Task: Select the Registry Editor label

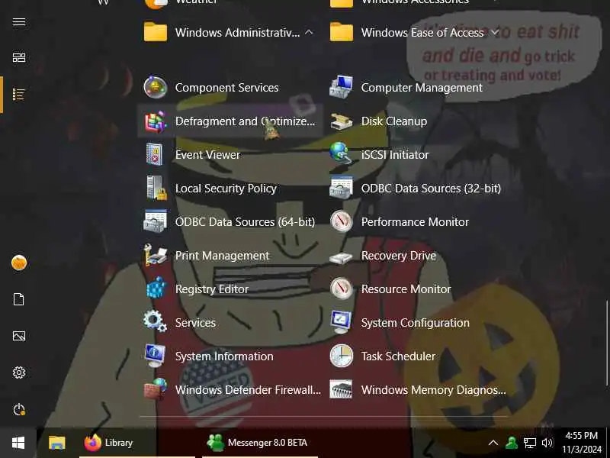Action: (212, 289)
